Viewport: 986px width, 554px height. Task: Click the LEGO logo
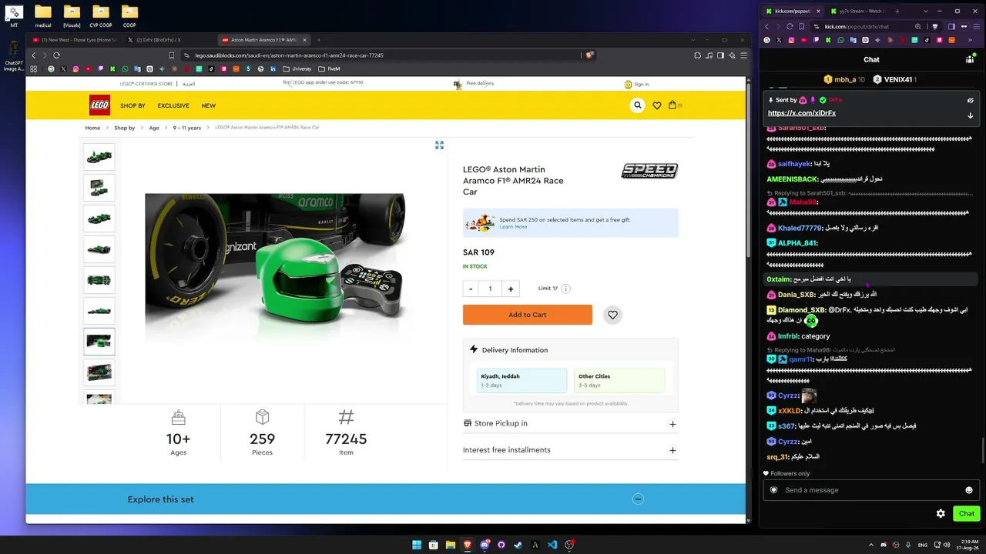[x=99, y=105]
